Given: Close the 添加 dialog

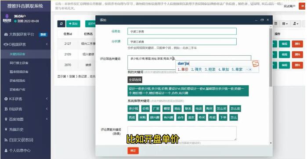Looking at the screenshot, I should 268,20.
